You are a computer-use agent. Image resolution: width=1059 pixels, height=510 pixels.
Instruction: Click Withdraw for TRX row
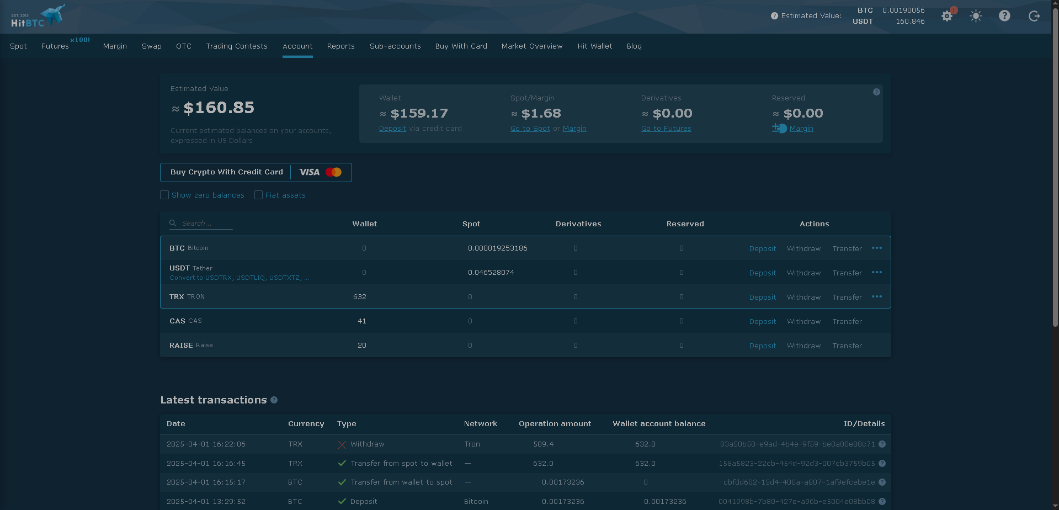[x=804, y=297]
